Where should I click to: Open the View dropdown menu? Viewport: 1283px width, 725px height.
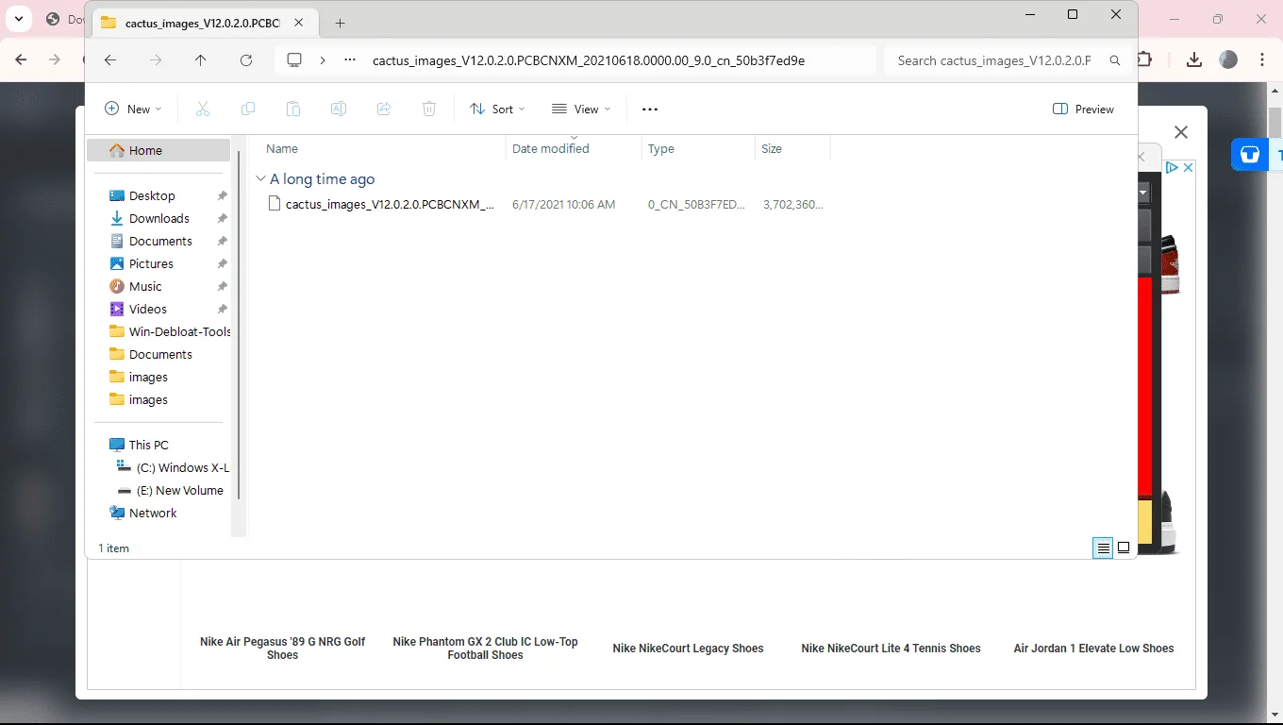[x=581, y=110]
